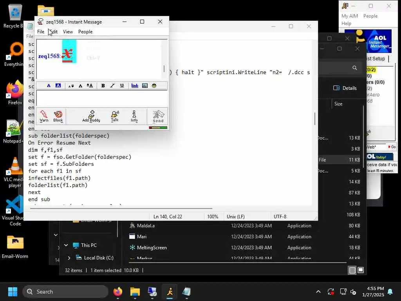Open the Edit menu in the IM window
The image size is (401, 301).
[x=54, y=32]
